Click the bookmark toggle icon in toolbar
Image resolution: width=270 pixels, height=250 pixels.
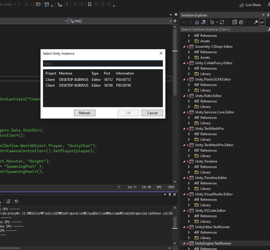(90, 5)
